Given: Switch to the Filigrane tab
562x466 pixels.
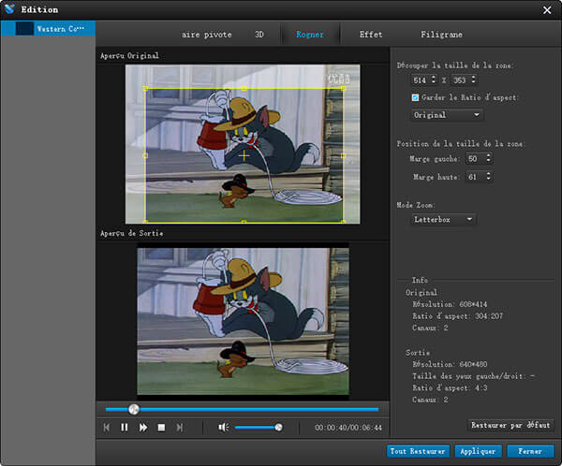Looking at the screenshot, I should click(x=441, y=35).
